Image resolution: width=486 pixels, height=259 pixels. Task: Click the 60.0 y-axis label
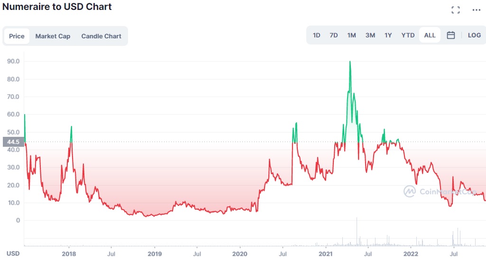click(13, 115)
